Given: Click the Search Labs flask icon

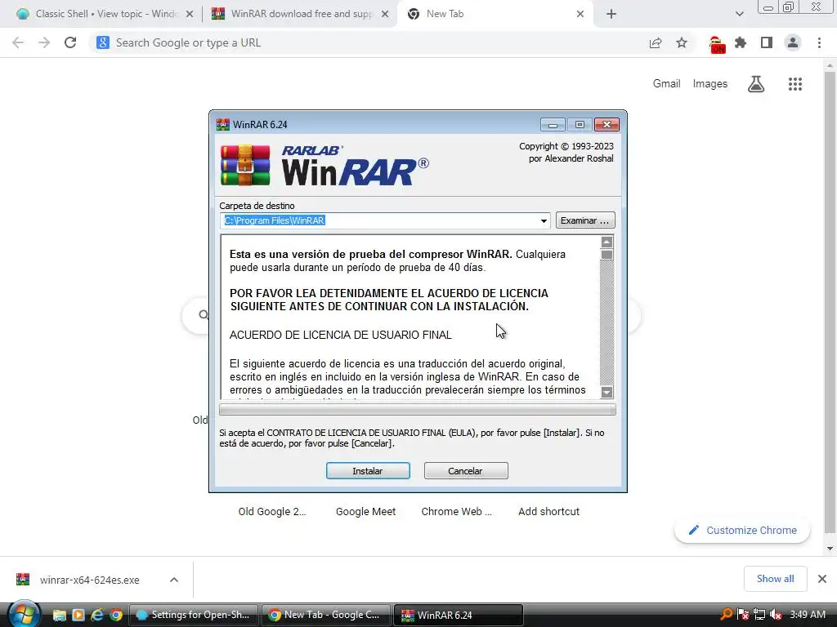Looking at the screenshot, I should tap(756, 84).
